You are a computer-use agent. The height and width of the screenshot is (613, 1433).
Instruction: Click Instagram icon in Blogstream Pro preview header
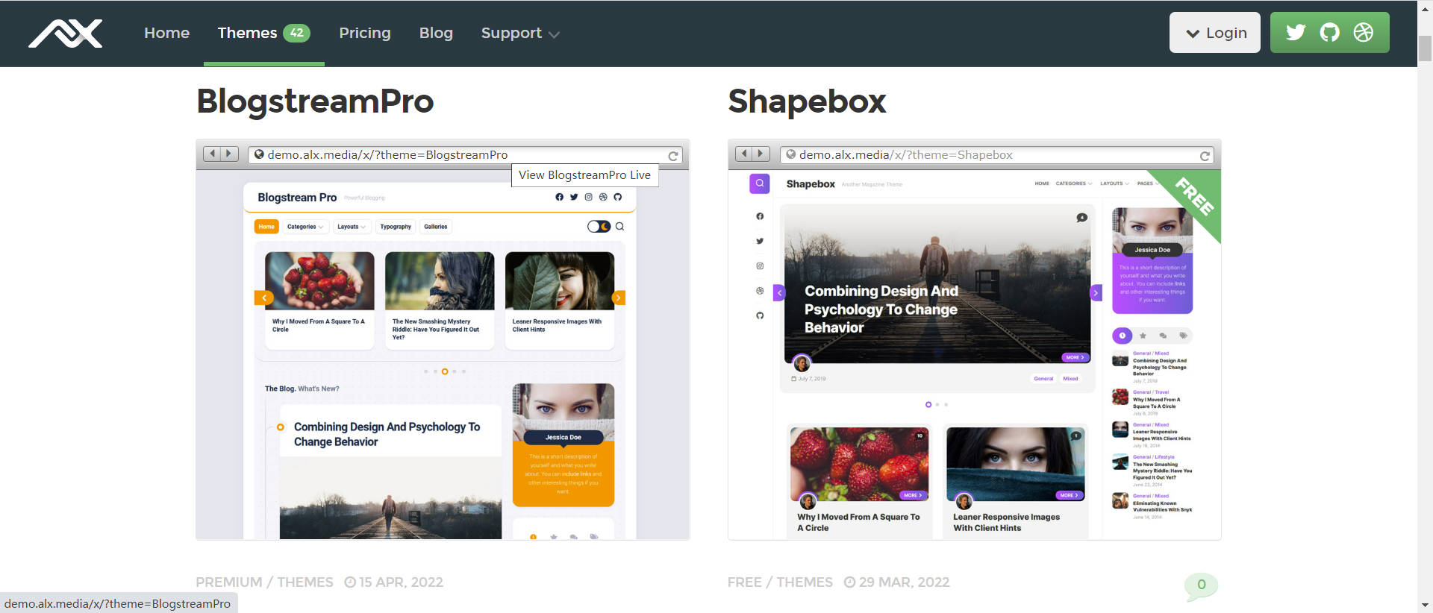[588, 197]
